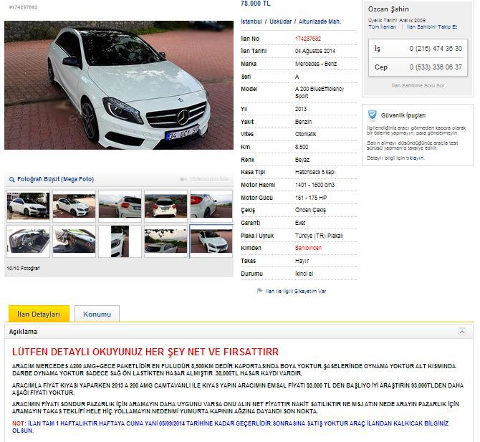Switch to the Konumu tab
This screenshot has height=442, width=480.
coord(97,314)
